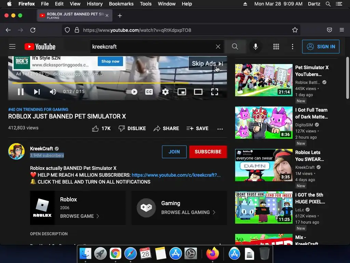Pause the video with the pause button
Screen dimensions: 350x263
[x=21, y=92]
